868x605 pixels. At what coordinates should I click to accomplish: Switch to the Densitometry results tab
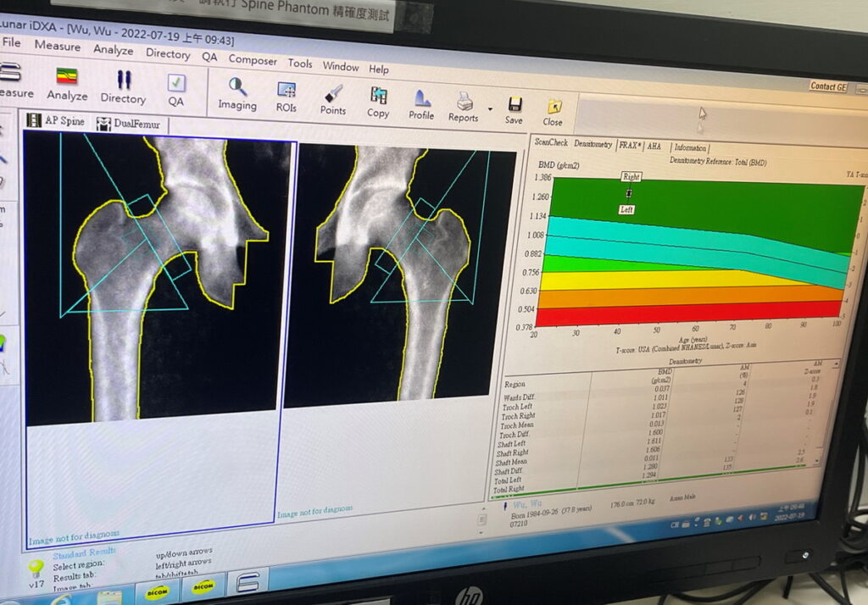[x=593, y=144]
